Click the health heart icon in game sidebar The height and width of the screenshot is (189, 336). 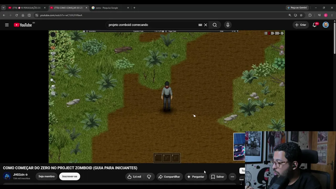53,54
